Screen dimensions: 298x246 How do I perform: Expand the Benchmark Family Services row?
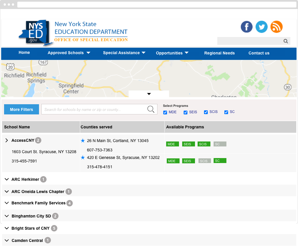click(x=7, y=203)
